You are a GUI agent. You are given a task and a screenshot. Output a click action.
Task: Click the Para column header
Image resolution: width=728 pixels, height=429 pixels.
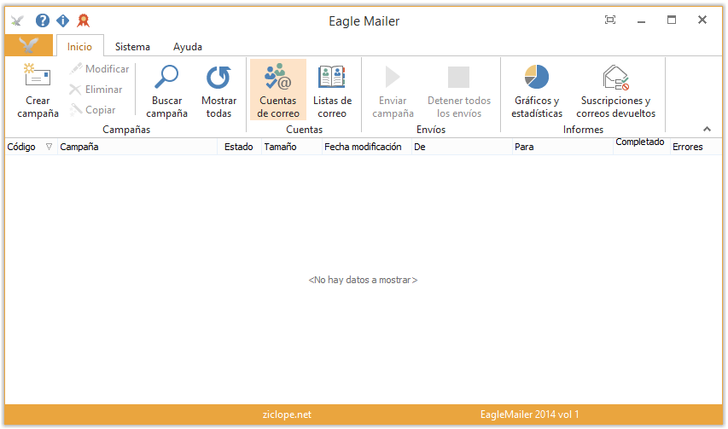(x=562, y=147)
